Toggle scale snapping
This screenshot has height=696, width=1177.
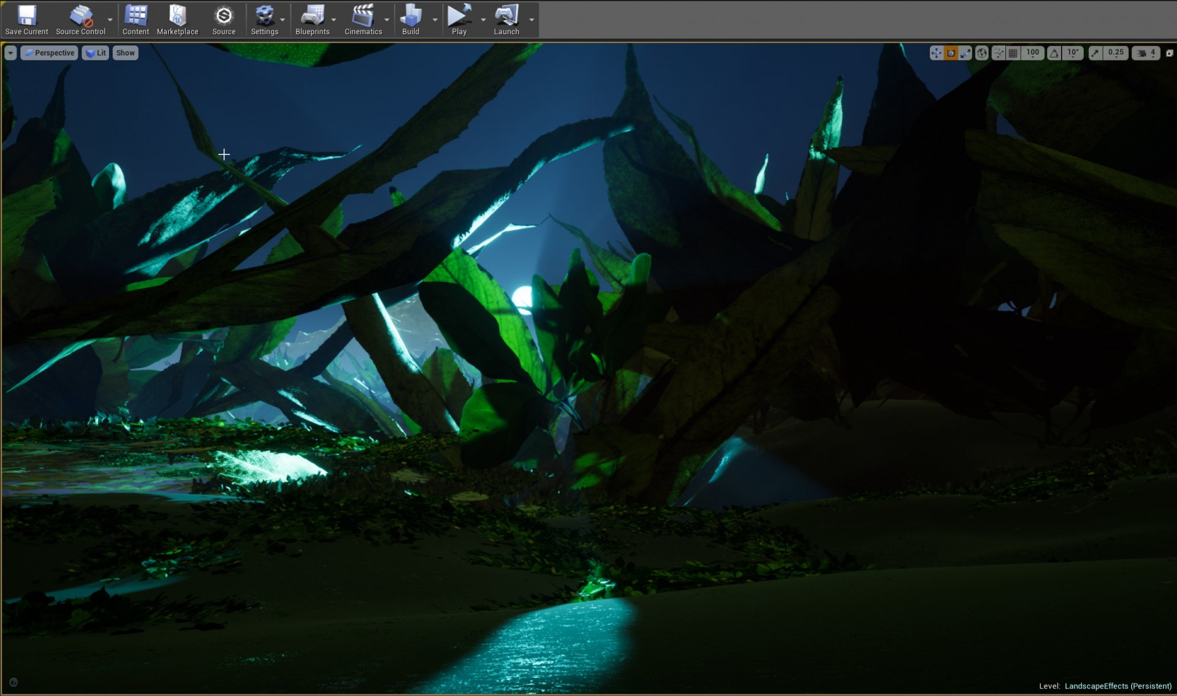pyautogui.click(x=1095, y=53)
